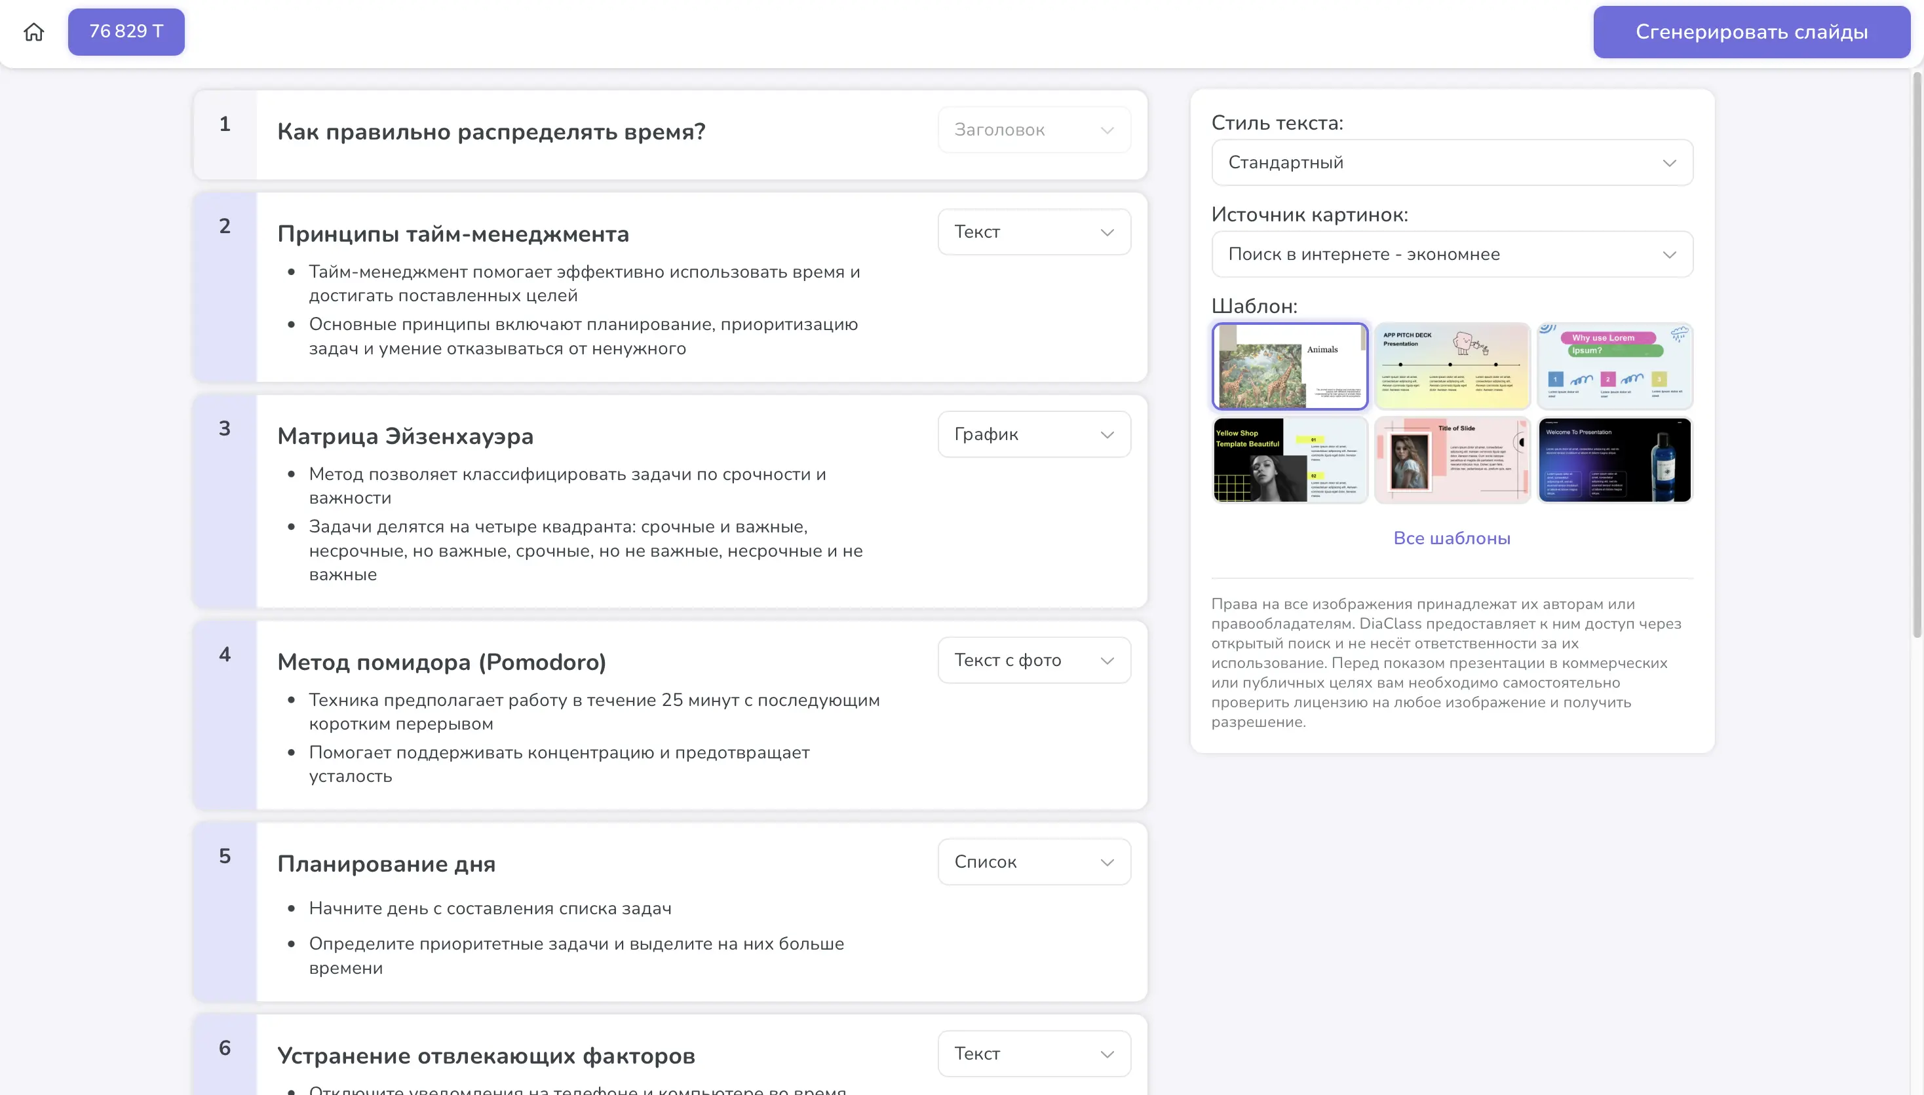Viewport: 1924px width, 1095px height.
Task: Select the Yellow Shop template thumbnail
Action: point(1289,460)
